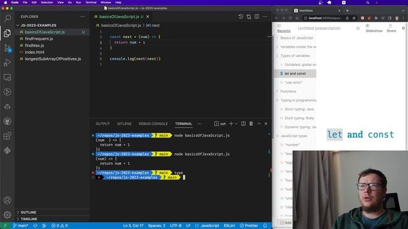
Task: Close the terminal panel
Action: pyautogui.click(x=266, y=124)
